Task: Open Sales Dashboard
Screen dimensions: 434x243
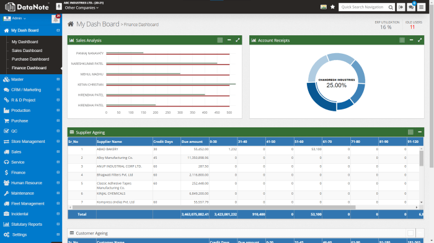Action: 27,51
